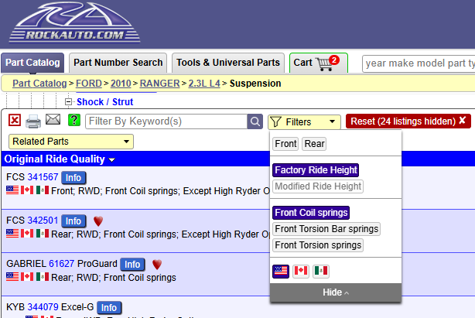Click Part Catalog breadcrumb link
The height and width of the screenshot is (318, 475).
click(x=39, y=84)
